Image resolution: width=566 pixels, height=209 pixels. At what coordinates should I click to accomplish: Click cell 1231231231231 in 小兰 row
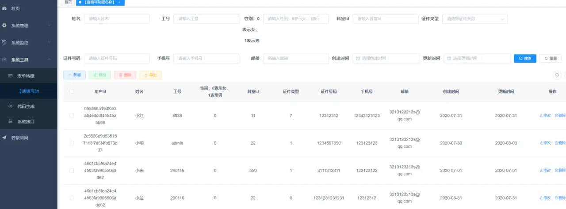(x=329, y=198)
